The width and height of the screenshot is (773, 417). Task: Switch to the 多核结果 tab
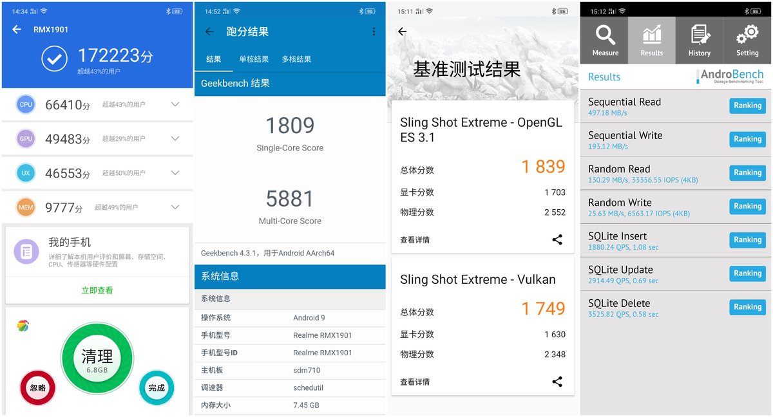296,59
